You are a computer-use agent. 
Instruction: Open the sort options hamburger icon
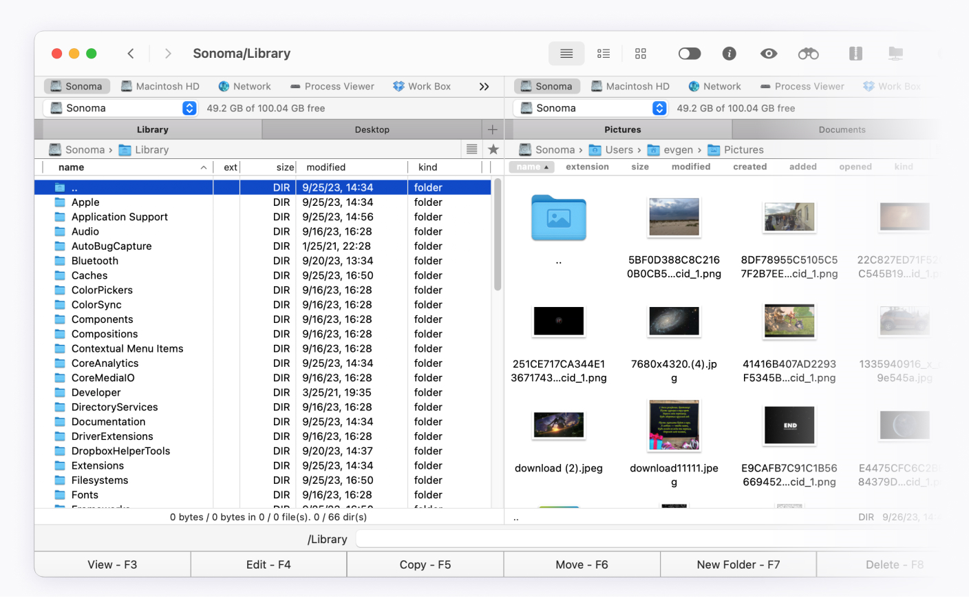coord(472,149)
